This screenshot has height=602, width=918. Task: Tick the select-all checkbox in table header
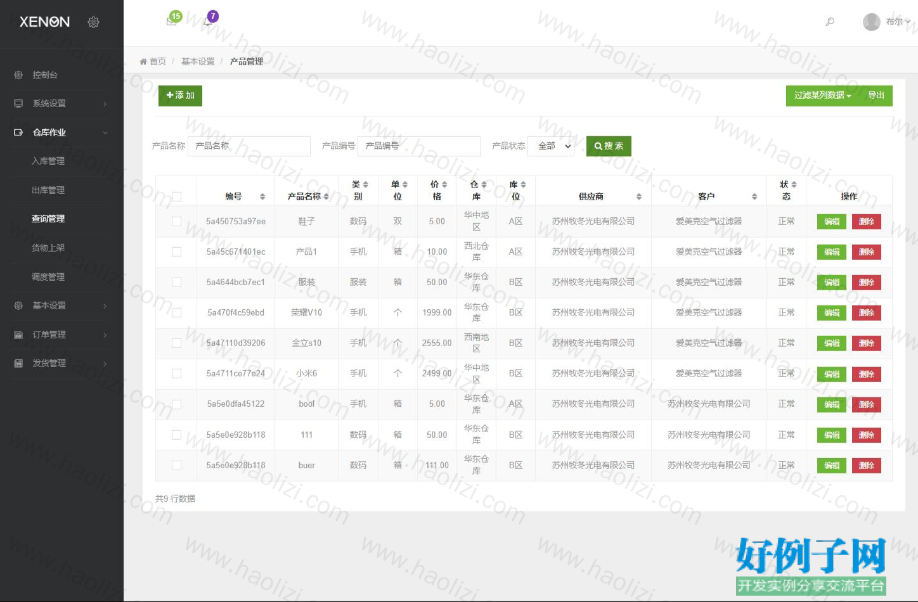tap(176, 196)
